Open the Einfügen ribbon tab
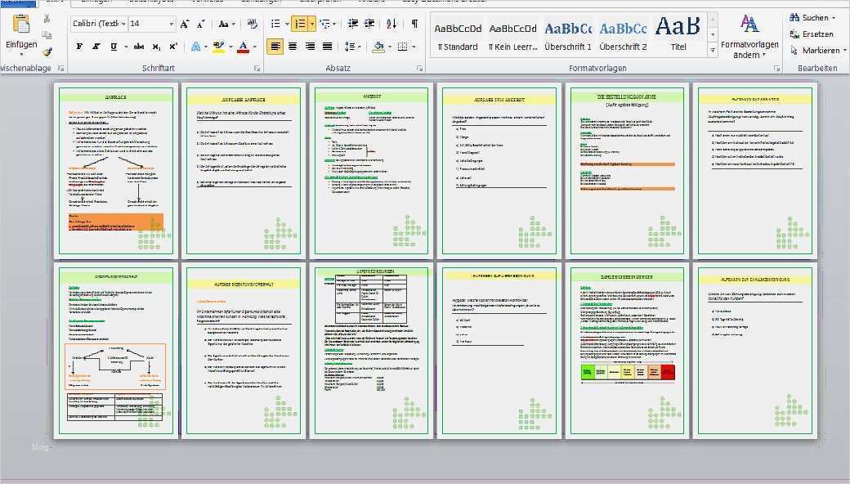Image resolution: width=850 pixels, height=484 pixels. [96, 2]
